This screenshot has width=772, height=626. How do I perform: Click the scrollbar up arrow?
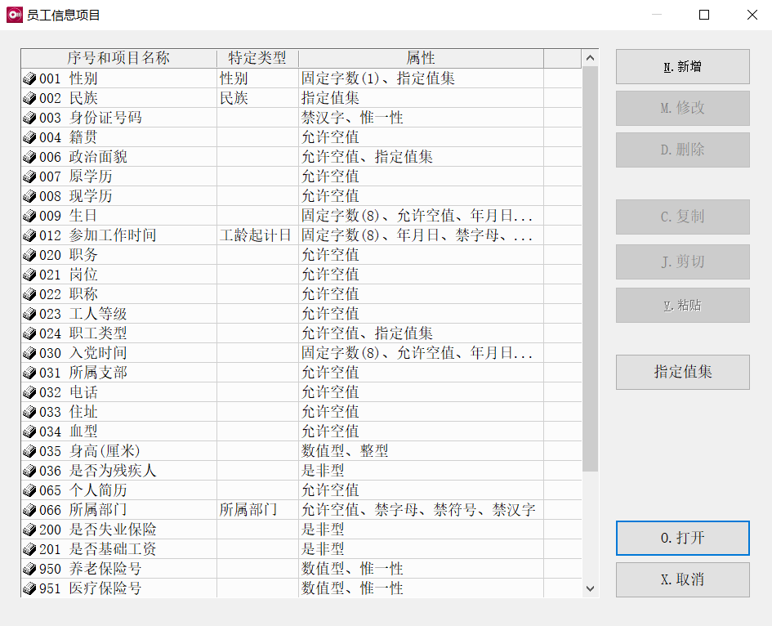590,58
